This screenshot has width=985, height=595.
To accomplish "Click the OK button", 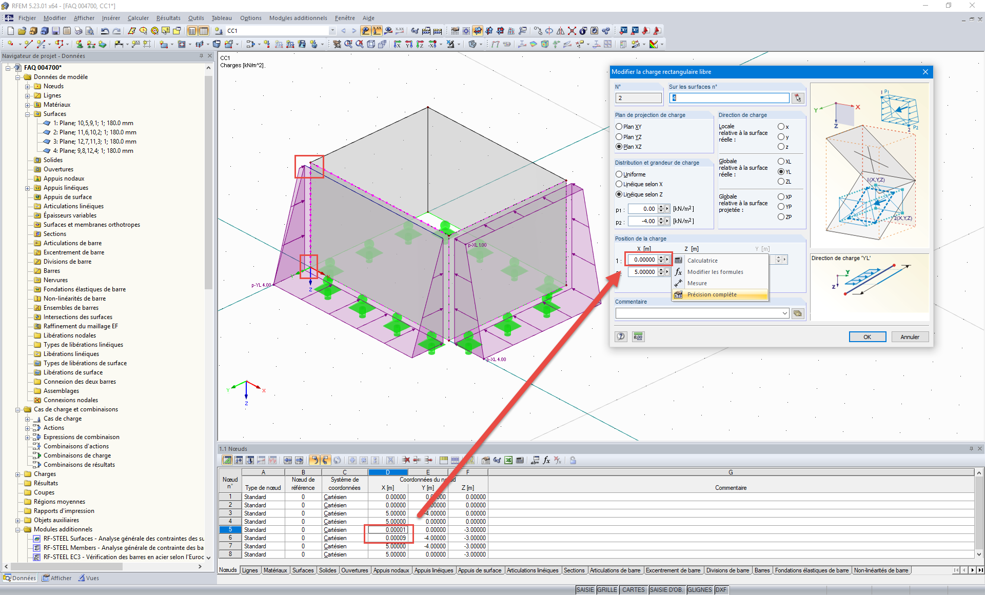I will [867, 337].
